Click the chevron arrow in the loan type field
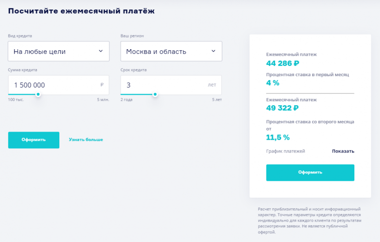 (x=101, y=51)
